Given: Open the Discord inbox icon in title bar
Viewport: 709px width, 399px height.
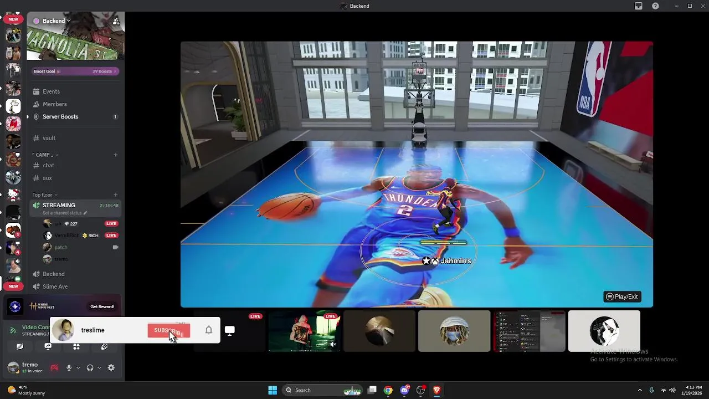Looking at the screenshot, I should point(639,6).
